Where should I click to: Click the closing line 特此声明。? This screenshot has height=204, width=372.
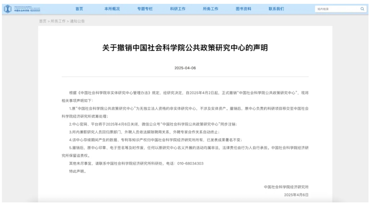[78, 171]
